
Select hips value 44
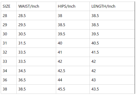(60, 80)
